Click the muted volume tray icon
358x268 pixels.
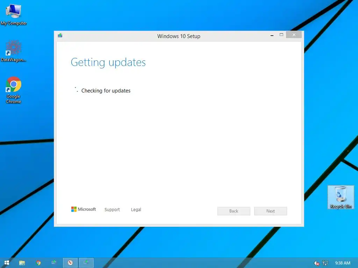[316, 263]
